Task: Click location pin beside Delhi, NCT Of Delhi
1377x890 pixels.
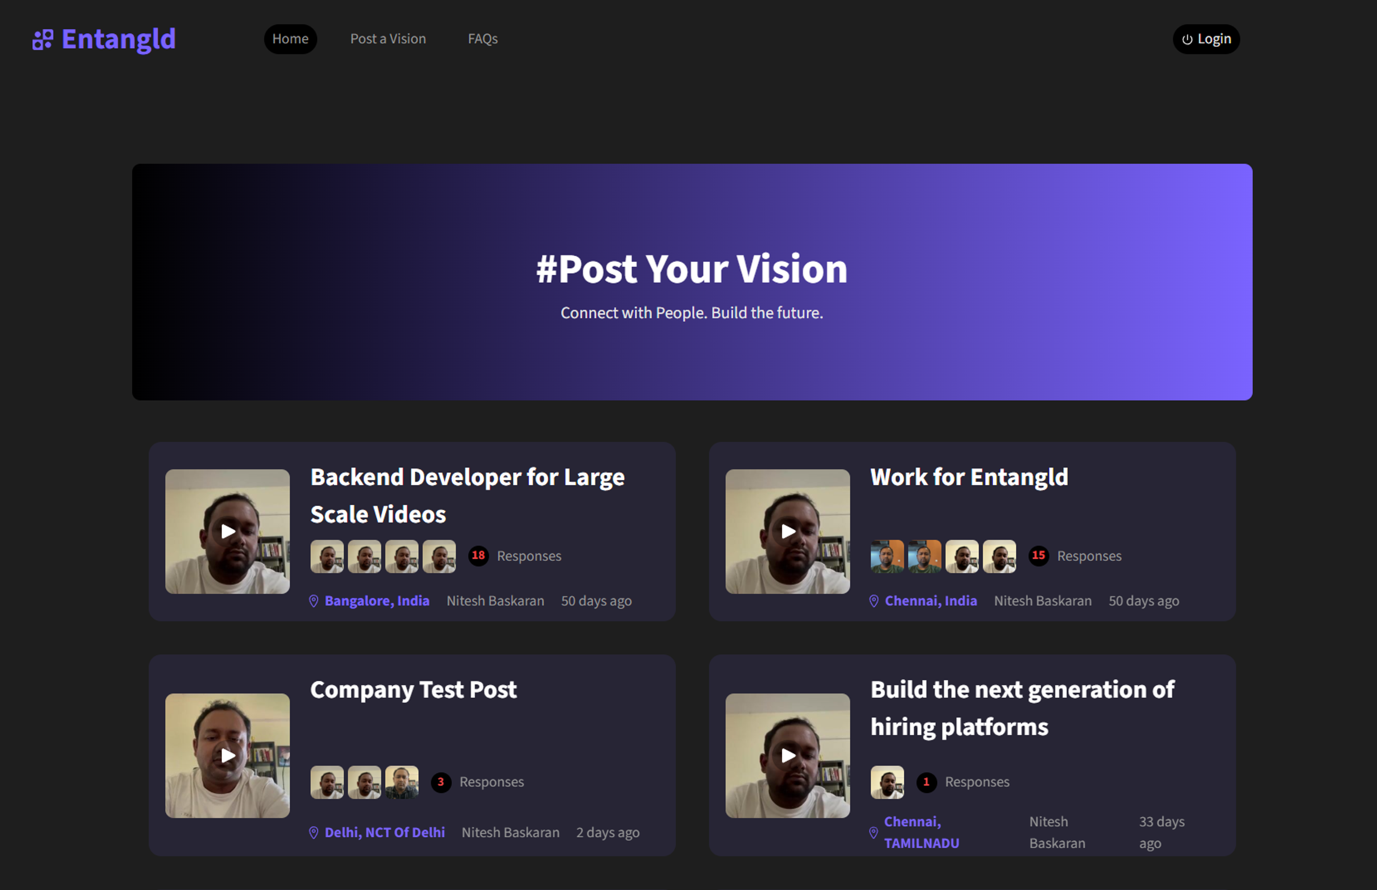Action: (x=314, y=833)
